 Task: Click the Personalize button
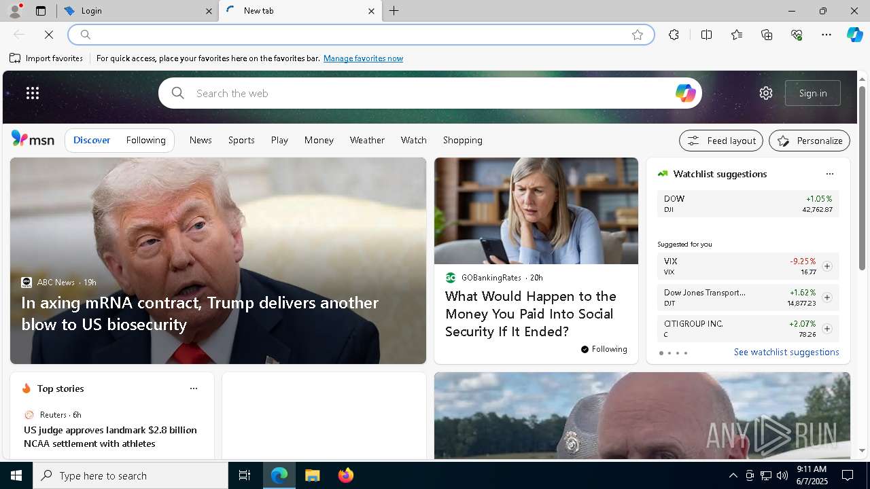pyautogui.click(x=810, y=141)
